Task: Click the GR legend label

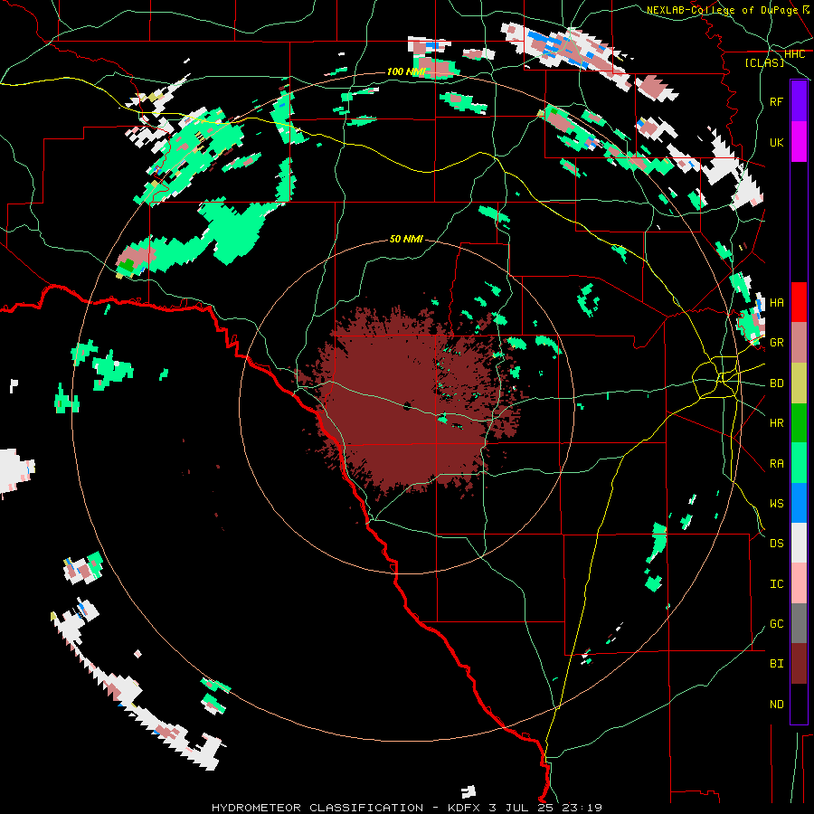Action: pyautogui.click(x=777, y=343)
